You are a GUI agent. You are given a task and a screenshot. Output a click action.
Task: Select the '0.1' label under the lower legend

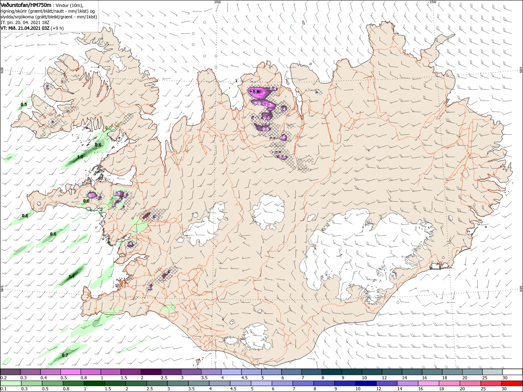point(3,389)
